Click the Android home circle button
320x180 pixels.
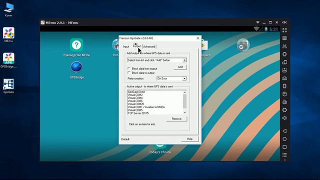[x=284, y=139]
